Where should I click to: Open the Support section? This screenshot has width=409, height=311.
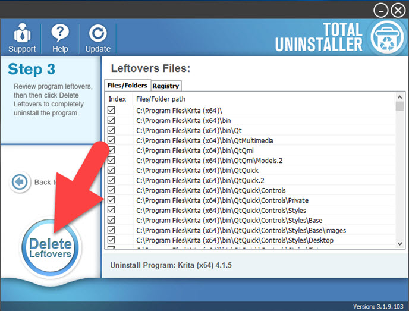coord(22,38)
